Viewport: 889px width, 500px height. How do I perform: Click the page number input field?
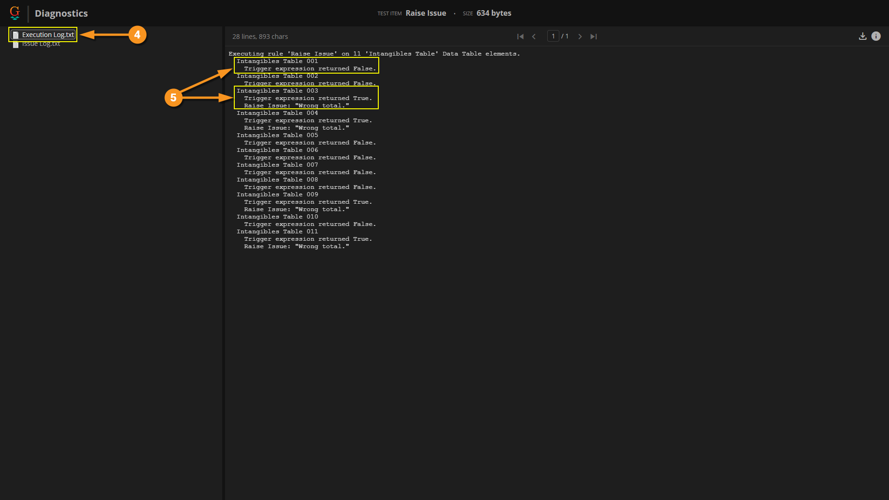[x=553, y=36]
